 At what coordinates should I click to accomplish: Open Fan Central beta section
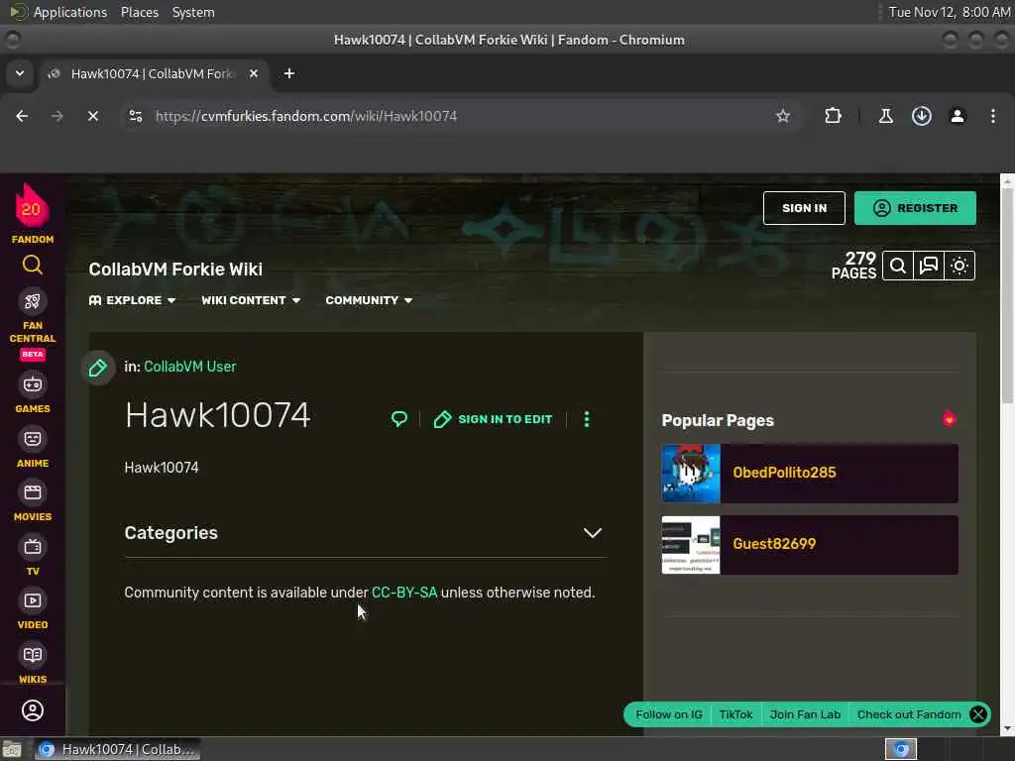click(x=33, y=324)
